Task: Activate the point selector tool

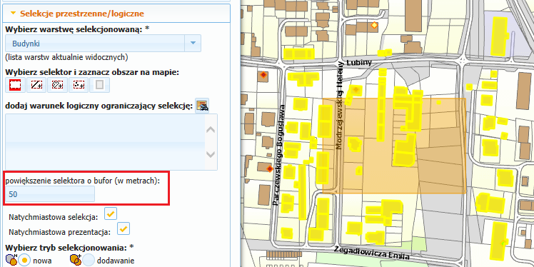Action: pyautogui.click(x=79, y=84)
